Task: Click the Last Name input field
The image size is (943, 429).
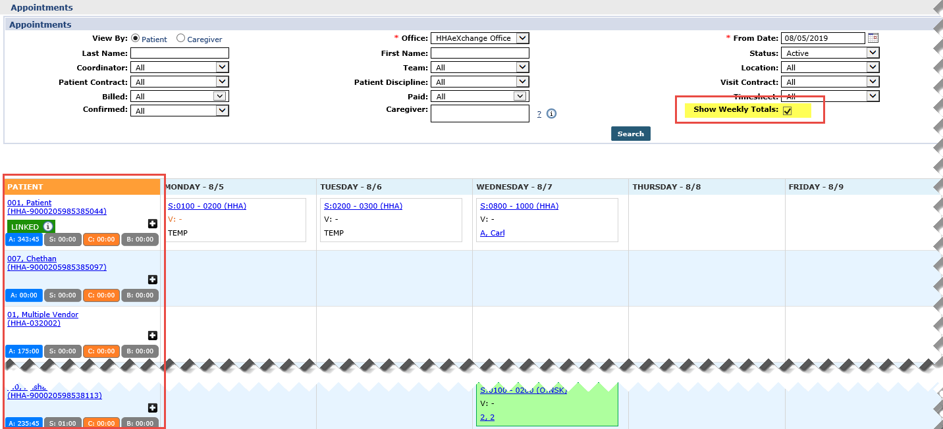Action: tap(180, 53)
